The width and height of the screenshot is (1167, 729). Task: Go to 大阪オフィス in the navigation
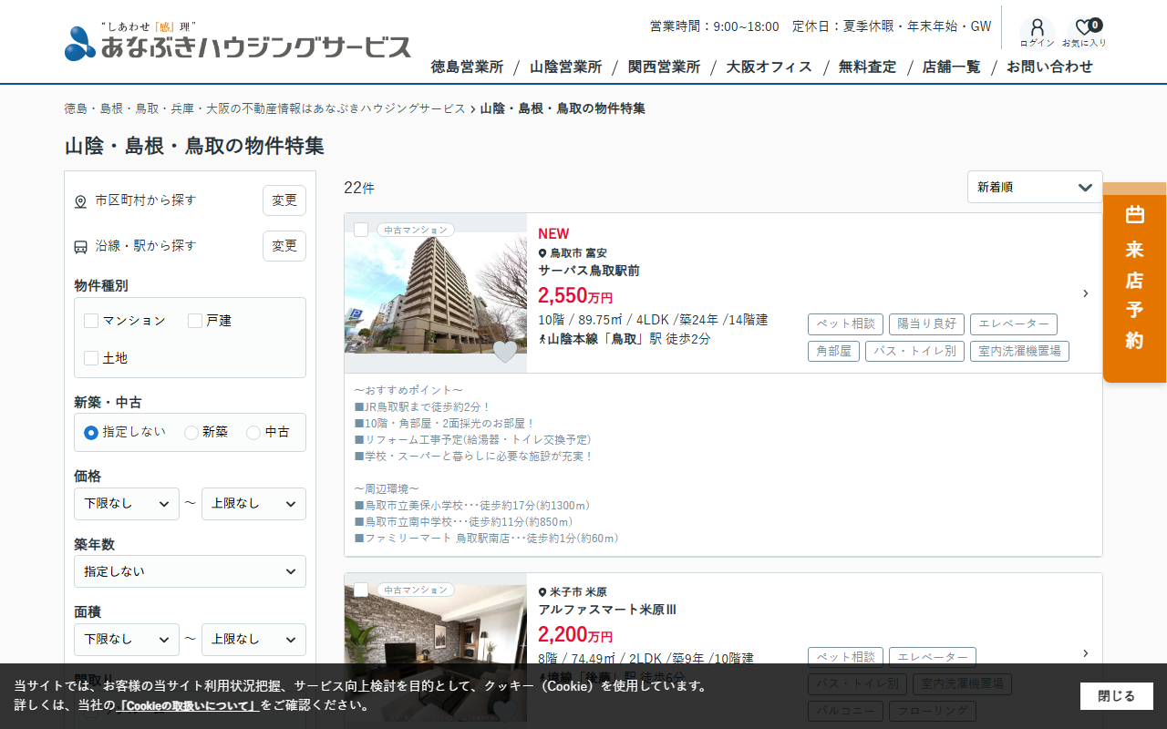[769, 67]
